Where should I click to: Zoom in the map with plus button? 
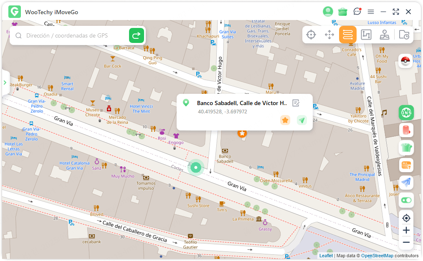406,230
